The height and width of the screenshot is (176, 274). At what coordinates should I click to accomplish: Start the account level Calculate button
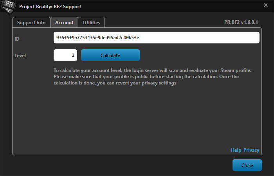click(110, 55)
